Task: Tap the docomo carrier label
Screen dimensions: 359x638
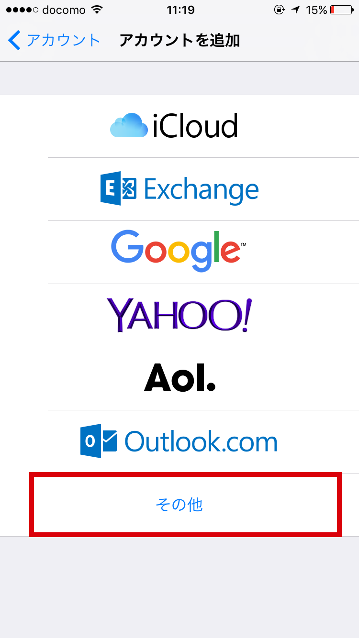Action: click(x=64, y=10)
